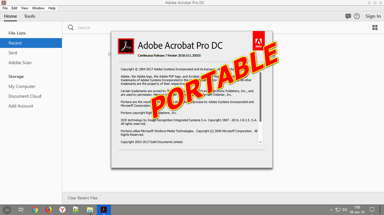Click Clear Recent Files

click(x=83, y=198)
